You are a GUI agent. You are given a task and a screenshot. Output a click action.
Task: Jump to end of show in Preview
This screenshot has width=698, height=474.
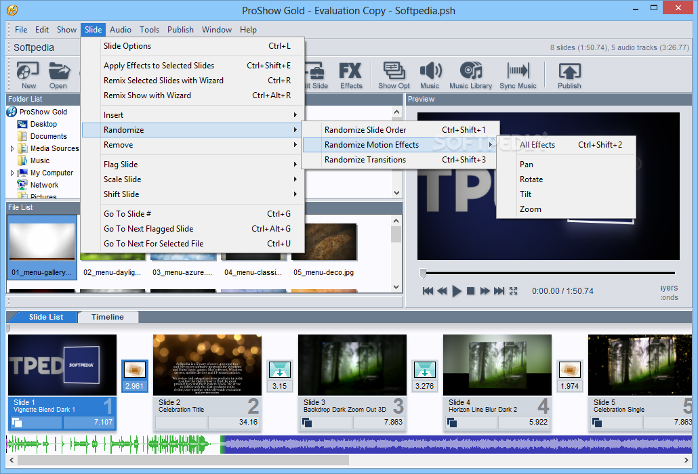499,290
